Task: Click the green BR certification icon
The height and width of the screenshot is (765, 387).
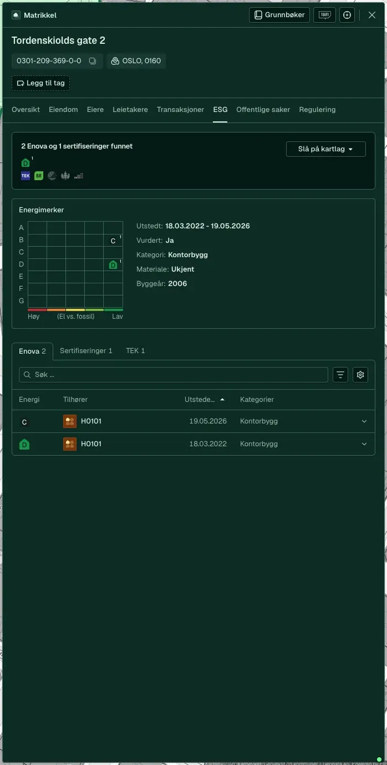Action: point(39,176)
